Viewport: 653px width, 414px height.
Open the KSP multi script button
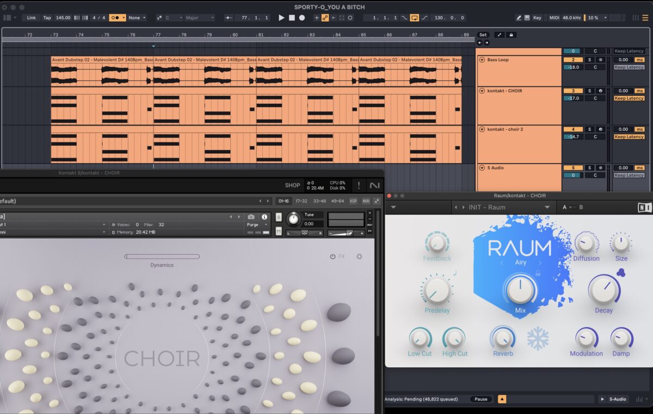point(354,201)
